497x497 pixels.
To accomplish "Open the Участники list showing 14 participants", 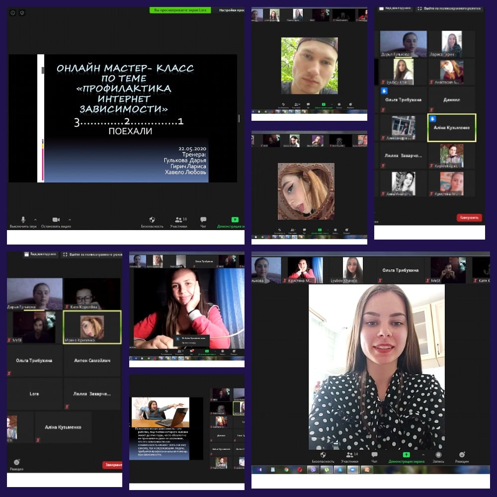I will (x=349, y=456).
